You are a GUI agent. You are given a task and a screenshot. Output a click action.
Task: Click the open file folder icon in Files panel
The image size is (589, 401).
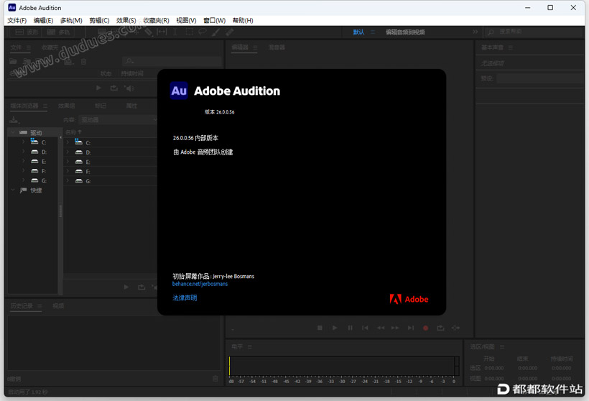(13, 61)
